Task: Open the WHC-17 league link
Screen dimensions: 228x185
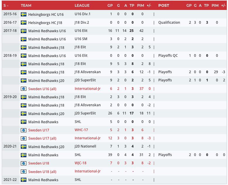Action: [81, 130]
